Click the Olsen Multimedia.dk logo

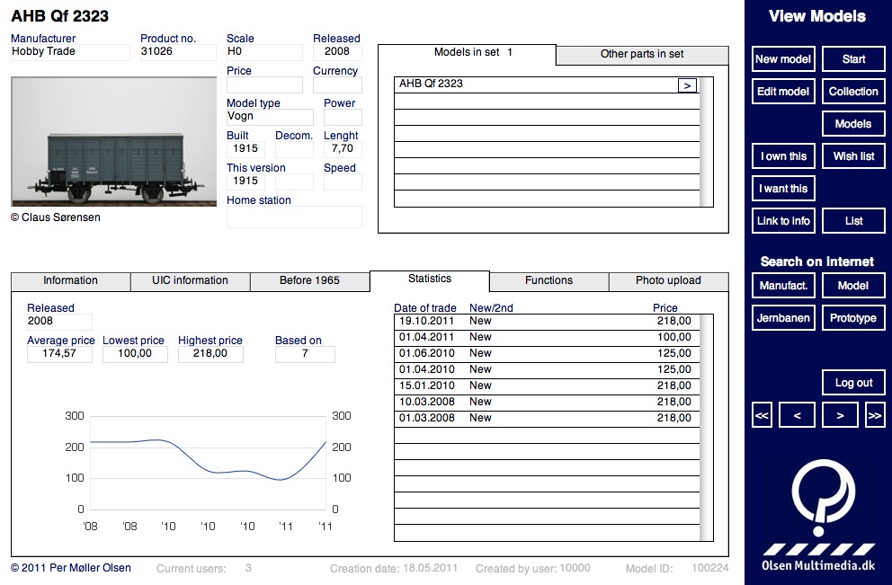[818, 515]
